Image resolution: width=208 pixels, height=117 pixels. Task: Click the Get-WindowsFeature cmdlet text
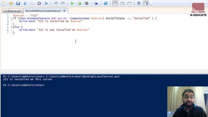[35, 19]
